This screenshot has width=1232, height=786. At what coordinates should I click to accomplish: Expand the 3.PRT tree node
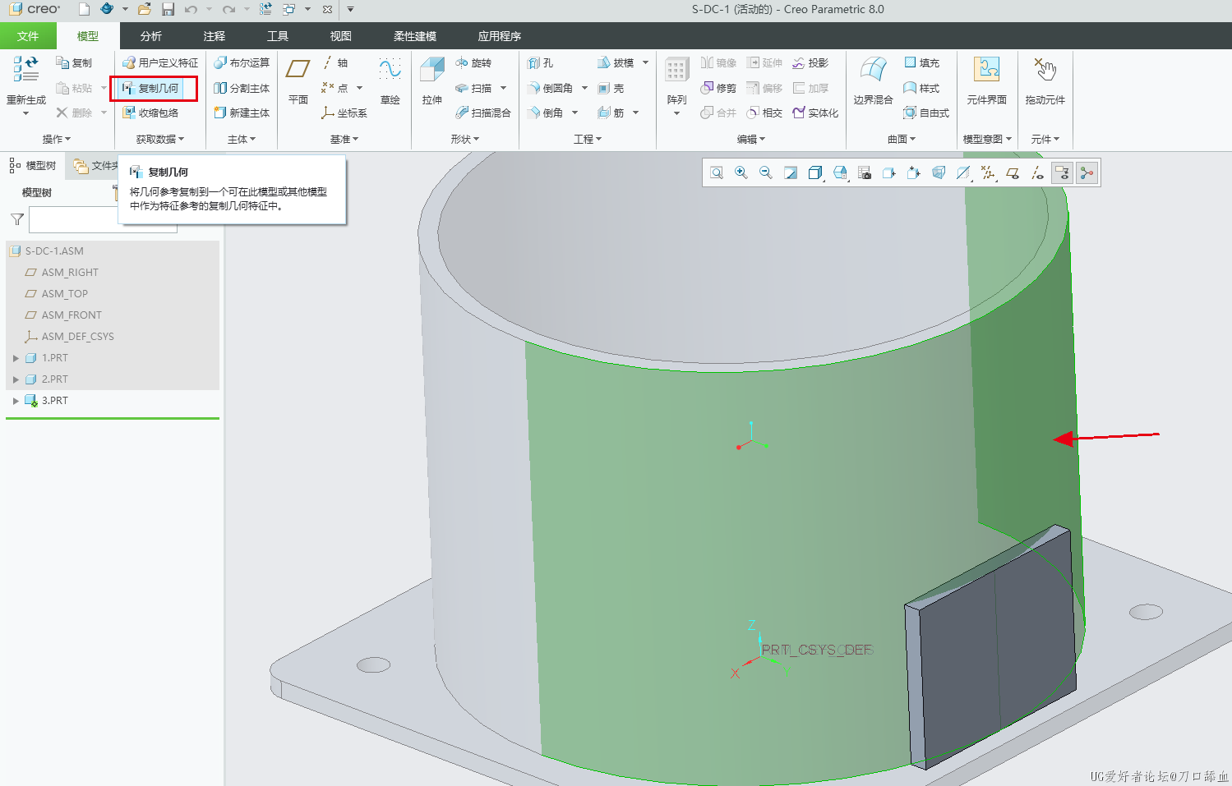16,401
